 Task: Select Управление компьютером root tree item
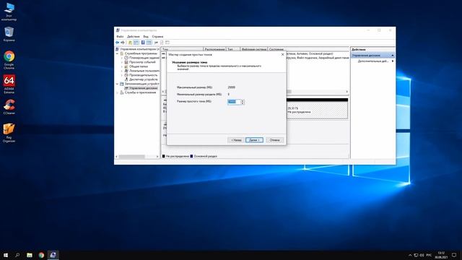point(139,49)
